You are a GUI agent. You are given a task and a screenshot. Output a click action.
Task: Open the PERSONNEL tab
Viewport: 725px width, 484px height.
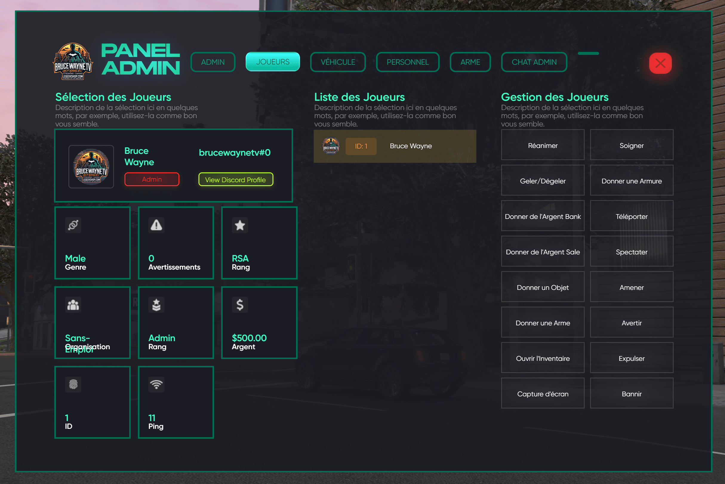coord(407,62)
